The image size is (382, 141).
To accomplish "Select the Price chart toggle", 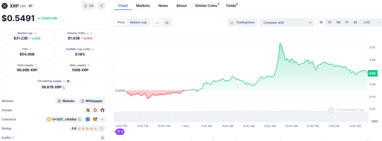I will coord(121,22).
